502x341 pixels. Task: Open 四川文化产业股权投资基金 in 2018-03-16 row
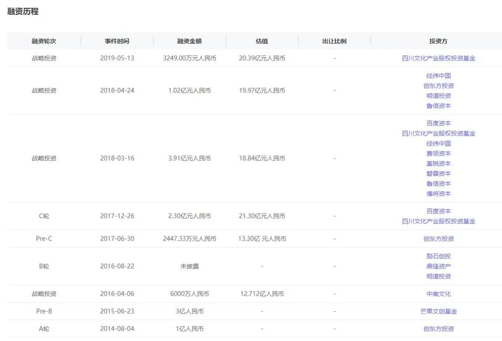click(x=438, y=134)
